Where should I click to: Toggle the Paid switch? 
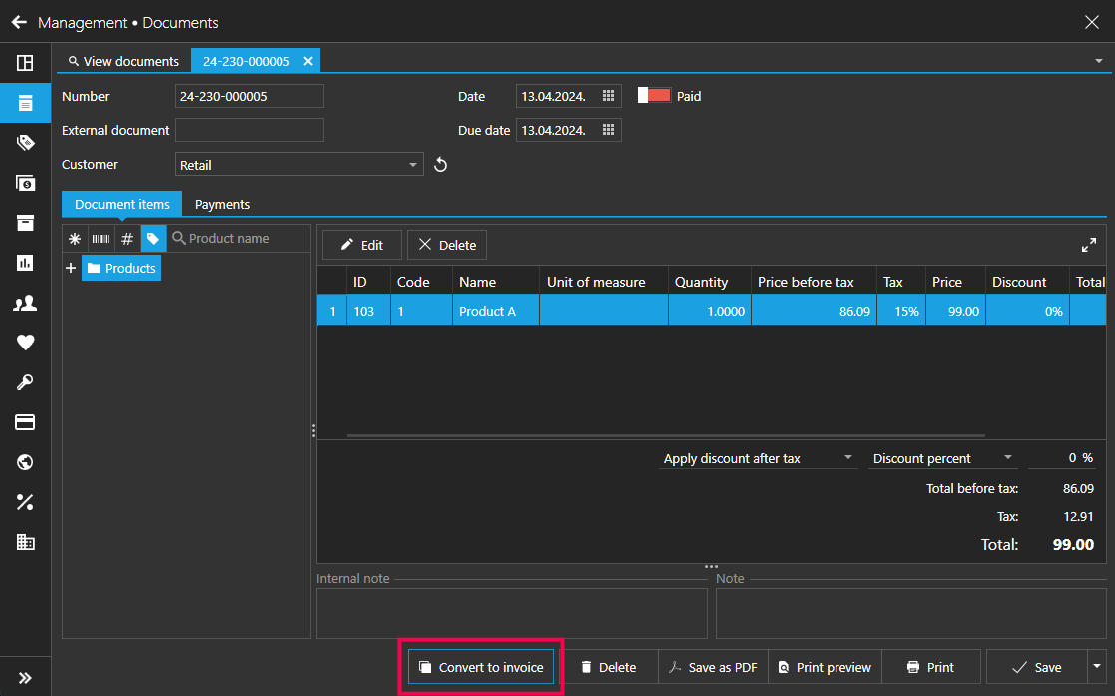click(654, 96)
